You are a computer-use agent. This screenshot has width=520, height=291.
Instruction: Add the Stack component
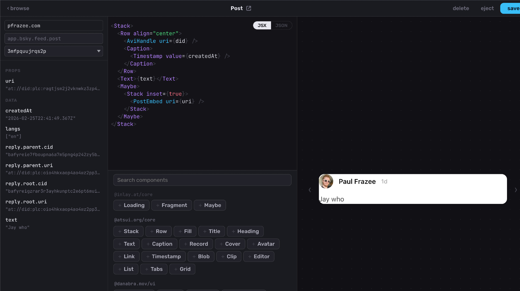click(129, 231)
